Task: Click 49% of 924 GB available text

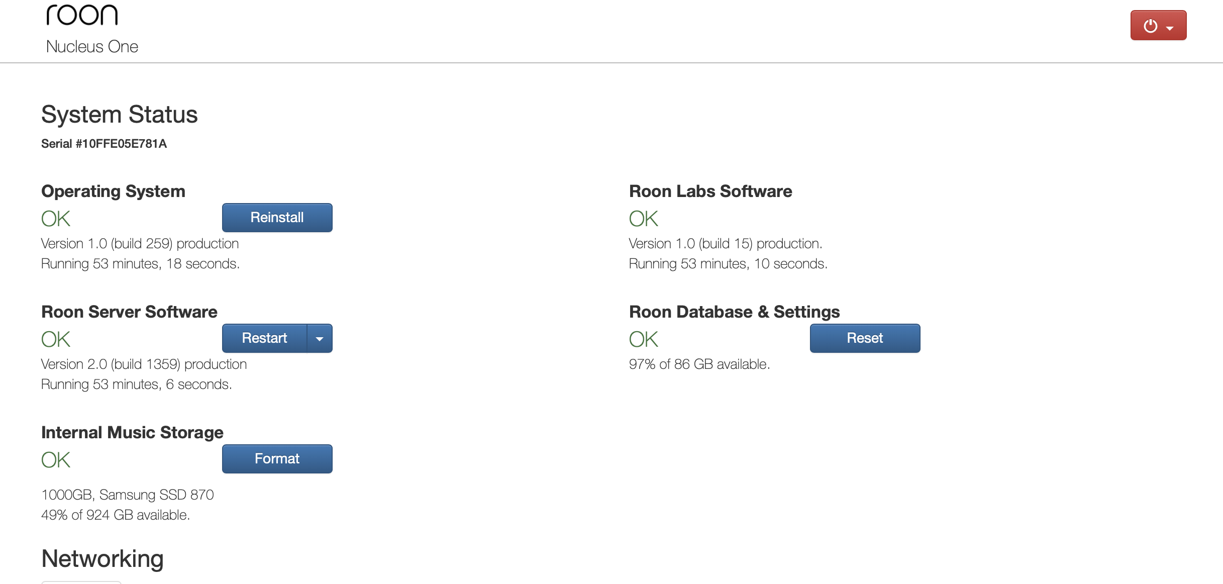Action: click(x=116, y=515)
